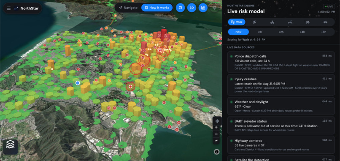Click the "900 ms" latency value
340x161 pixels.
[327, 140]
